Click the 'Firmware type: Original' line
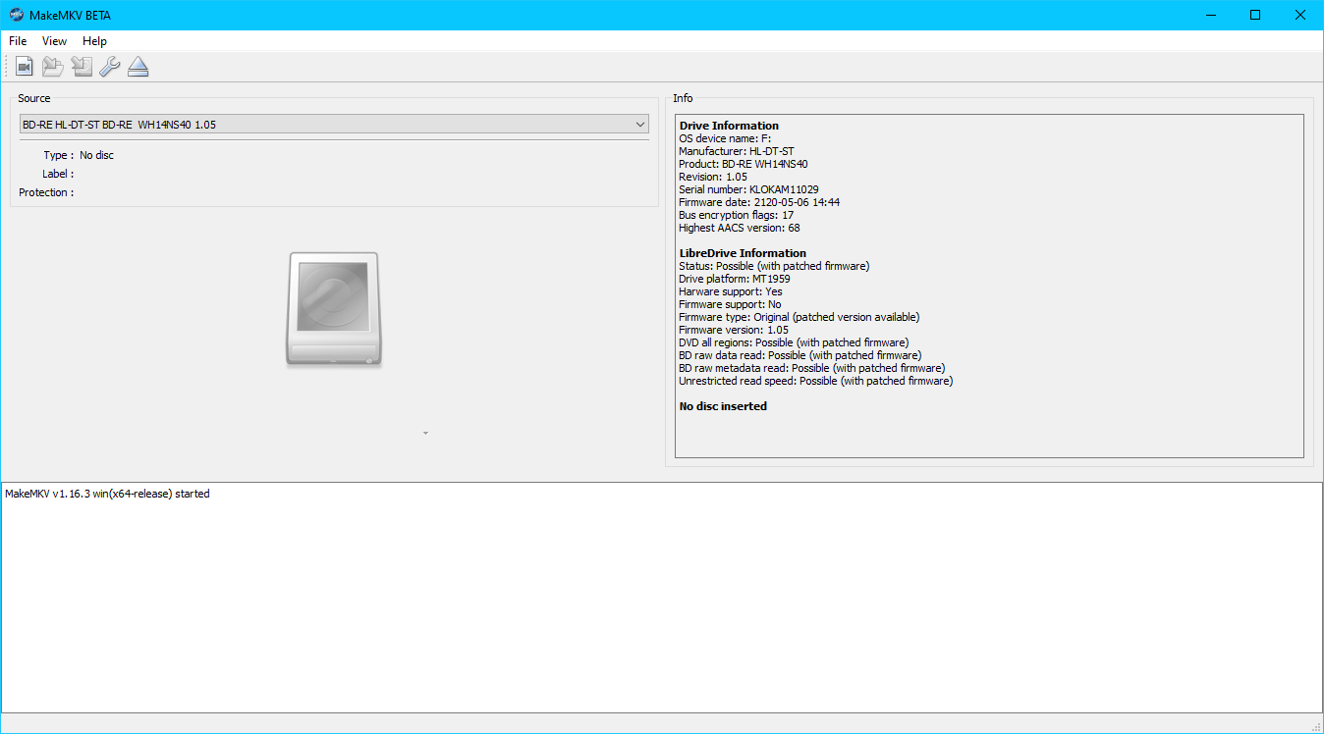The image size is (1324, 734). [x=800, y=317]
